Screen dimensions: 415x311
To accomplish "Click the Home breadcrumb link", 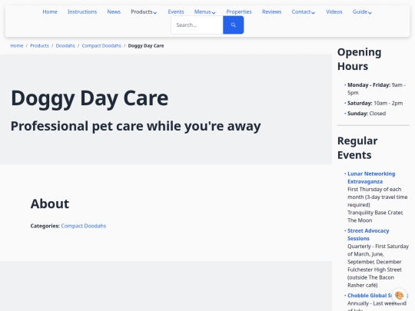I will click(17, 46).
